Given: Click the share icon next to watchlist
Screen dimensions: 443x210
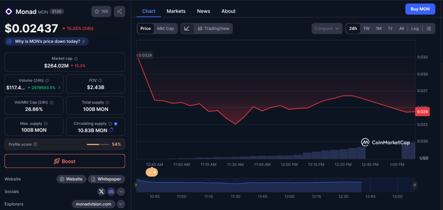Looking at the screenshot, I should point(119,11).
